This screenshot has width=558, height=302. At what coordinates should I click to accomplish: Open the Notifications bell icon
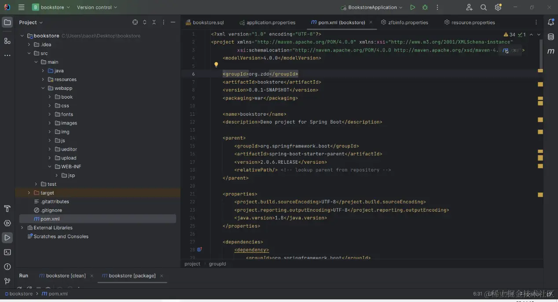coord(551,22)
